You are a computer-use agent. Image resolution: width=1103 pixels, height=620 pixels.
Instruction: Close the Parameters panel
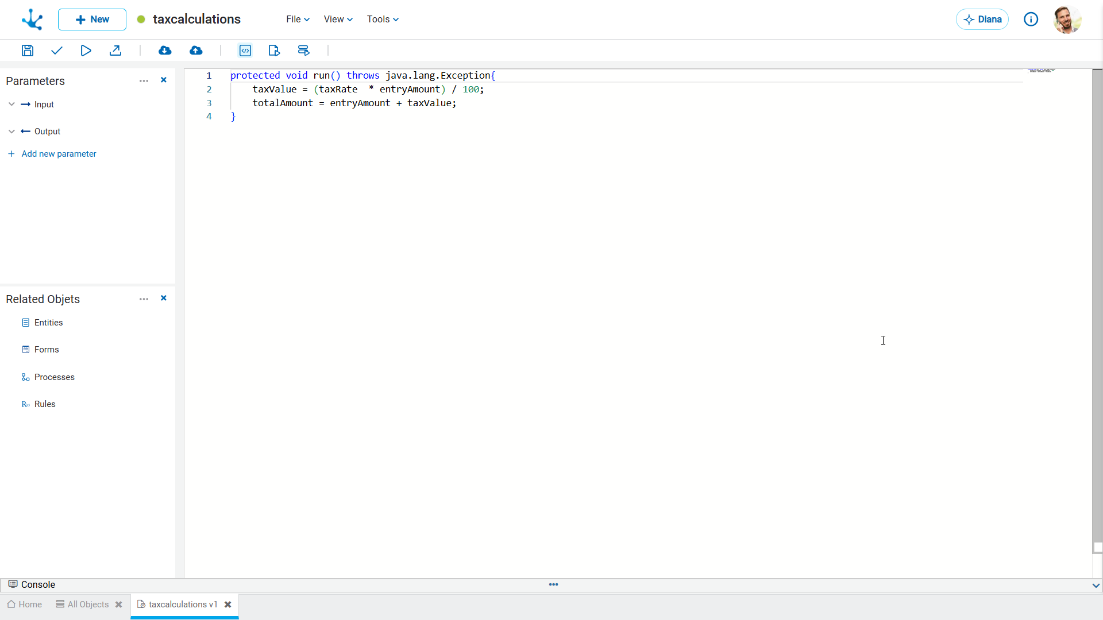(164, 80)
